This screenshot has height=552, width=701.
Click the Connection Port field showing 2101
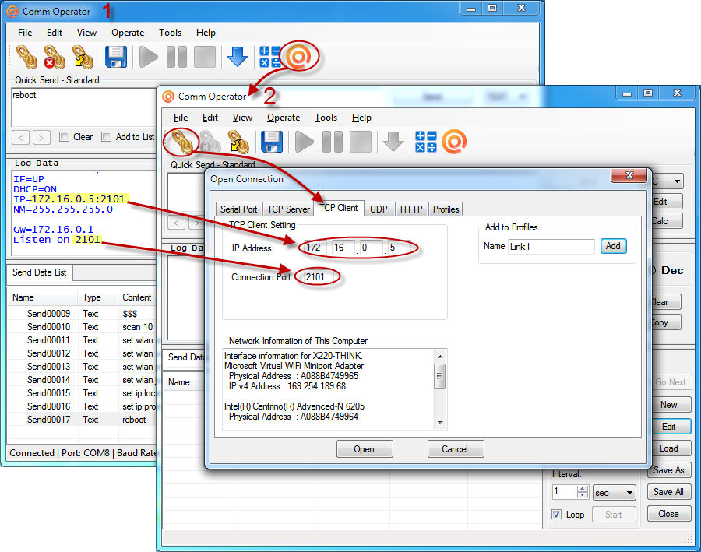(x=318, y=277)
